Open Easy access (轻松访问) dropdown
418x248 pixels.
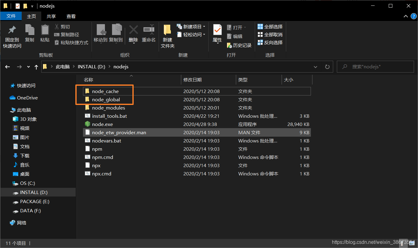(191, 35)
